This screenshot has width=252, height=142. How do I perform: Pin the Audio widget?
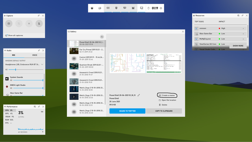pos(39,50)
